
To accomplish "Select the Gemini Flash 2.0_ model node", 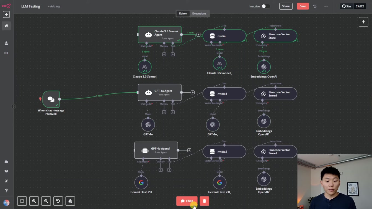I will pyautogui.click(x=219, y=182).
